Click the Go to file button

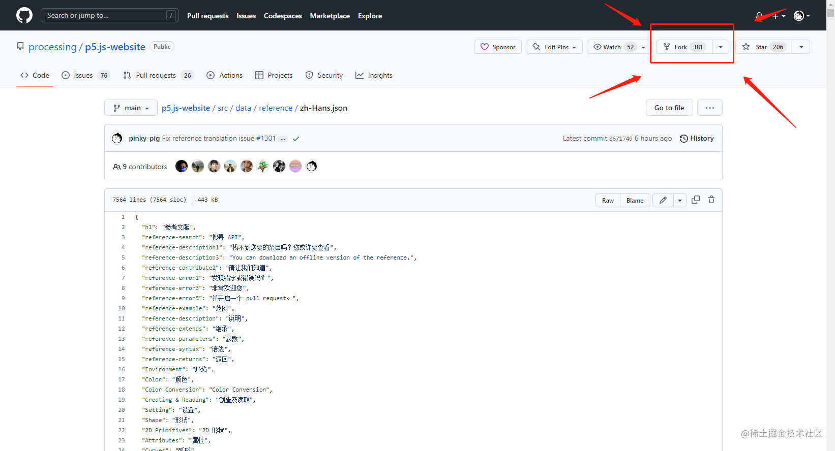(x=669, y=108)
